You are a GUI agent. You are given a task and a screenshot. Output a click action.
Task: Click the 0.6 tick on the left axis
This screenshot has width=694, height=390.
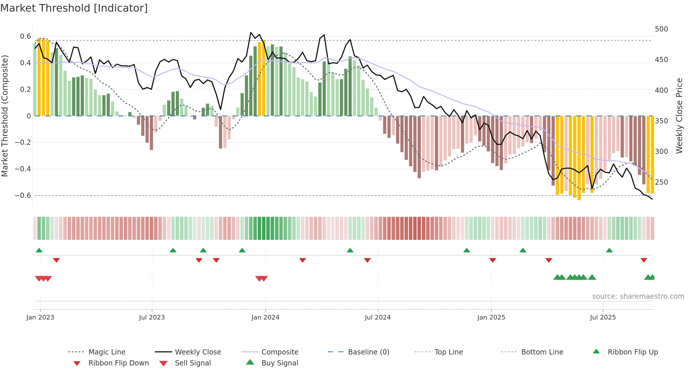coord(25,36)
